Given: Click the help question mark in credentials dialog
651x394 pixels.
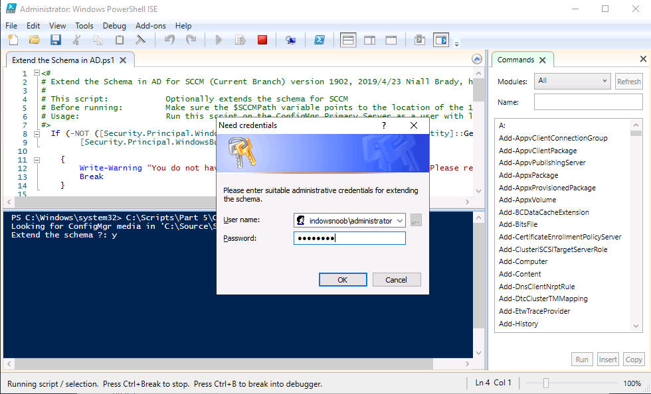Looking at the screenshot, I should click(x=384, y=125).
